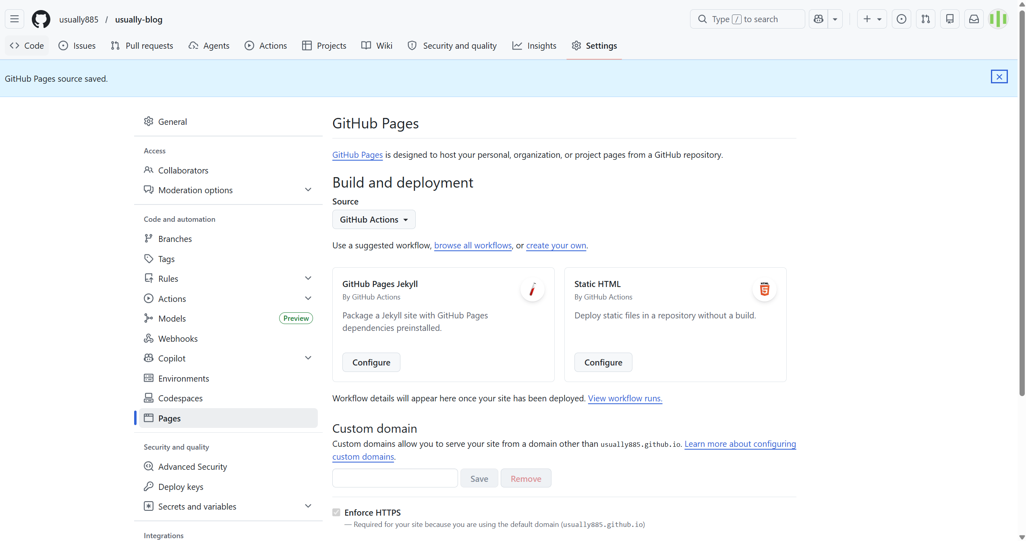This screenshot has width=1026, height=541.
Task: Click the Deploy keys key icon
Action: tap(149, 486)
